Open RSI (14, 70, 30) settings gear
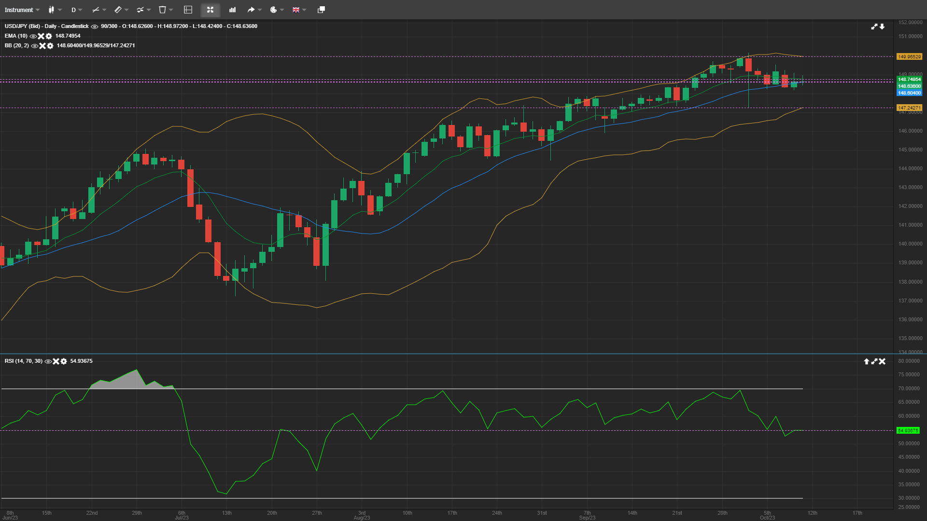This screenshot has height=521, width=927. click(x=64, y=361)
